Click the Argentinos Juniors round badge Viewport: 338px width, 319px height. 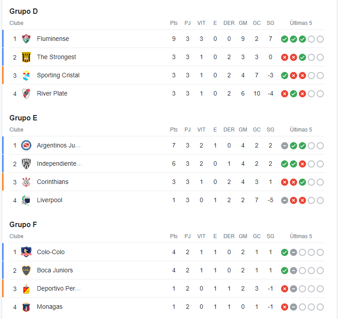26,145
